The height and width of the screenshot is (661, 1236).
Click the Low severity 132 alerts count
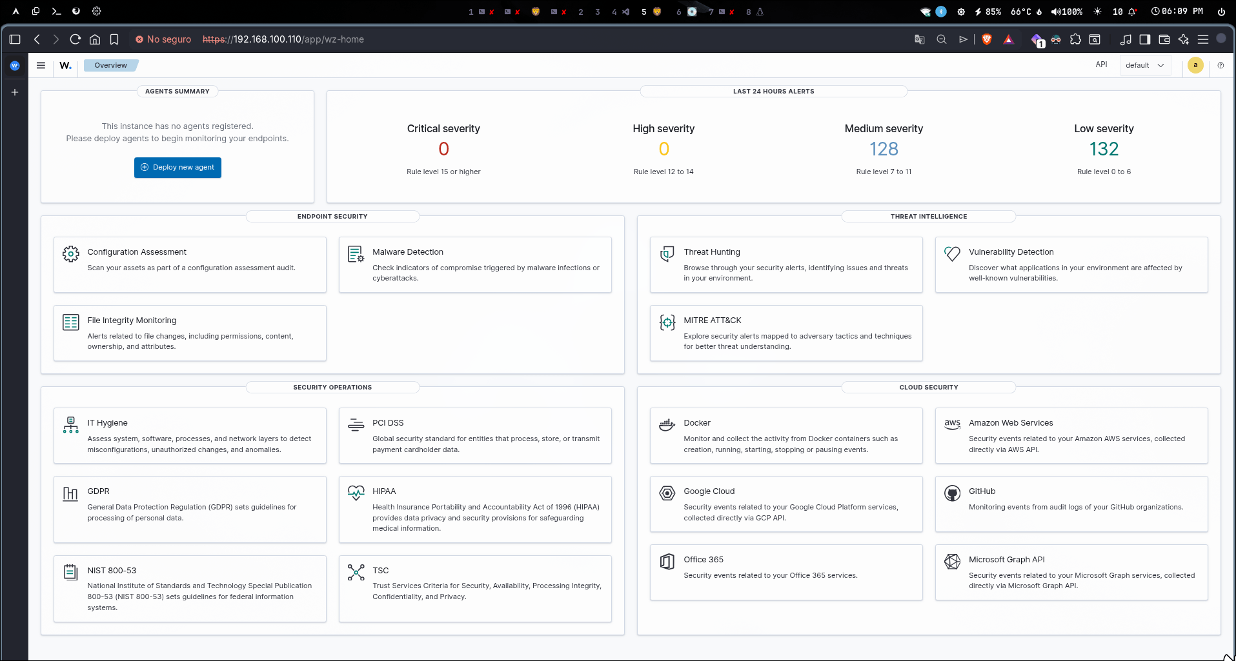coord(1104,149)
